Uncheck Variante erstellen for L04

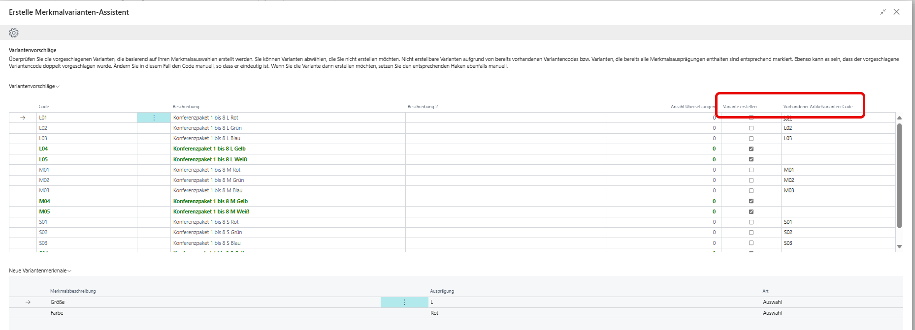[x=751, y=149]
